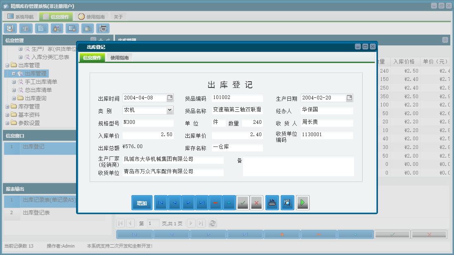Click the 收货人 field showing 周长贵
This screenshot has height=255, width=454.
pos(327,122)
